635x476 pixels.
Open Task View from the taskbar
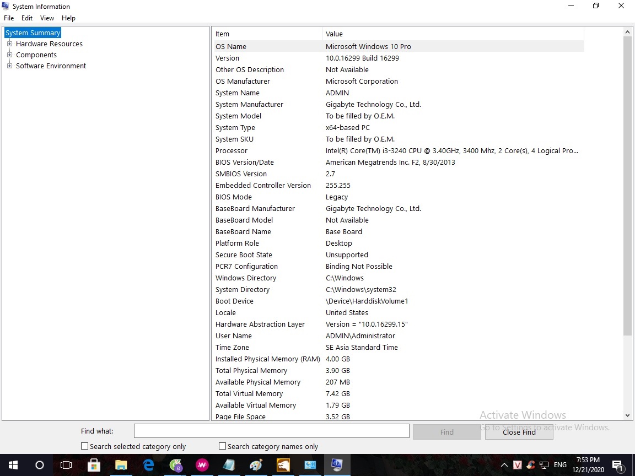[x=66, y=465]
